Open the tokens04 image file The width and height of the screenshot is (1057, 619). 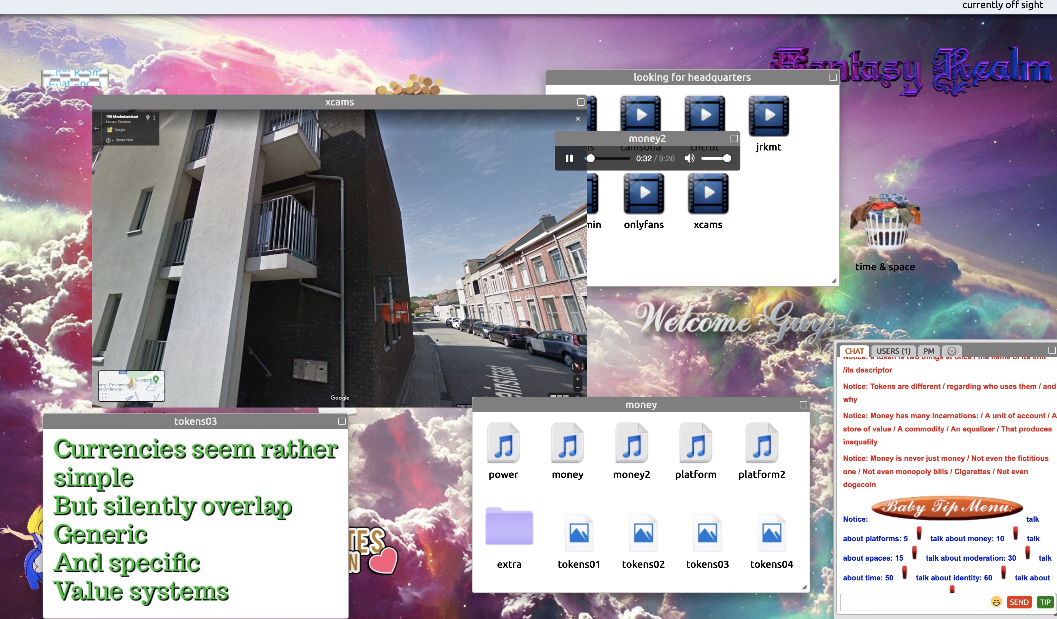pos(771,533)
